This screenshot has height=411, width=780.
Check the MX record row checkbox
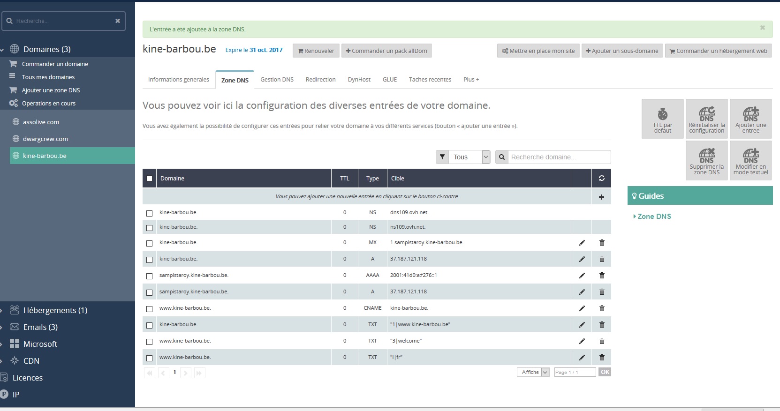[x=149, y=243]
